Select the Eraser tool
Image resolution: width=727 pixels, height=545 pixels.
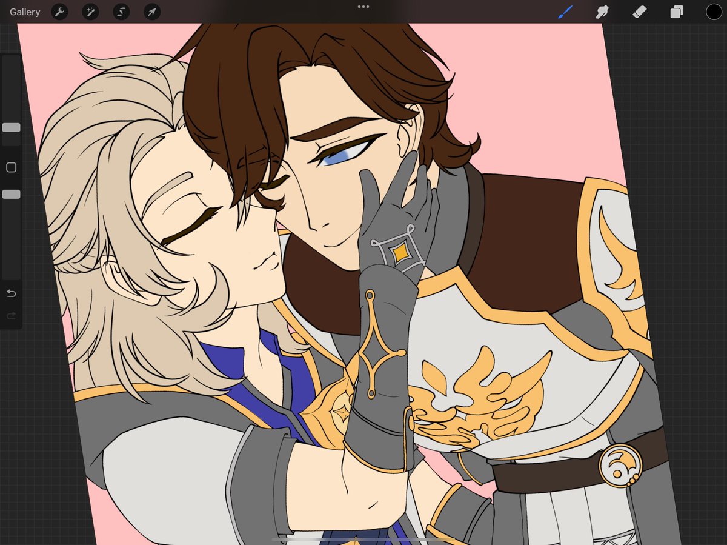640,12
